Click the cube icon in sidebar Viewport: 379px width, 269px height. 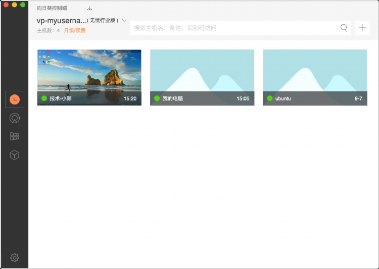tap(15, 155)
